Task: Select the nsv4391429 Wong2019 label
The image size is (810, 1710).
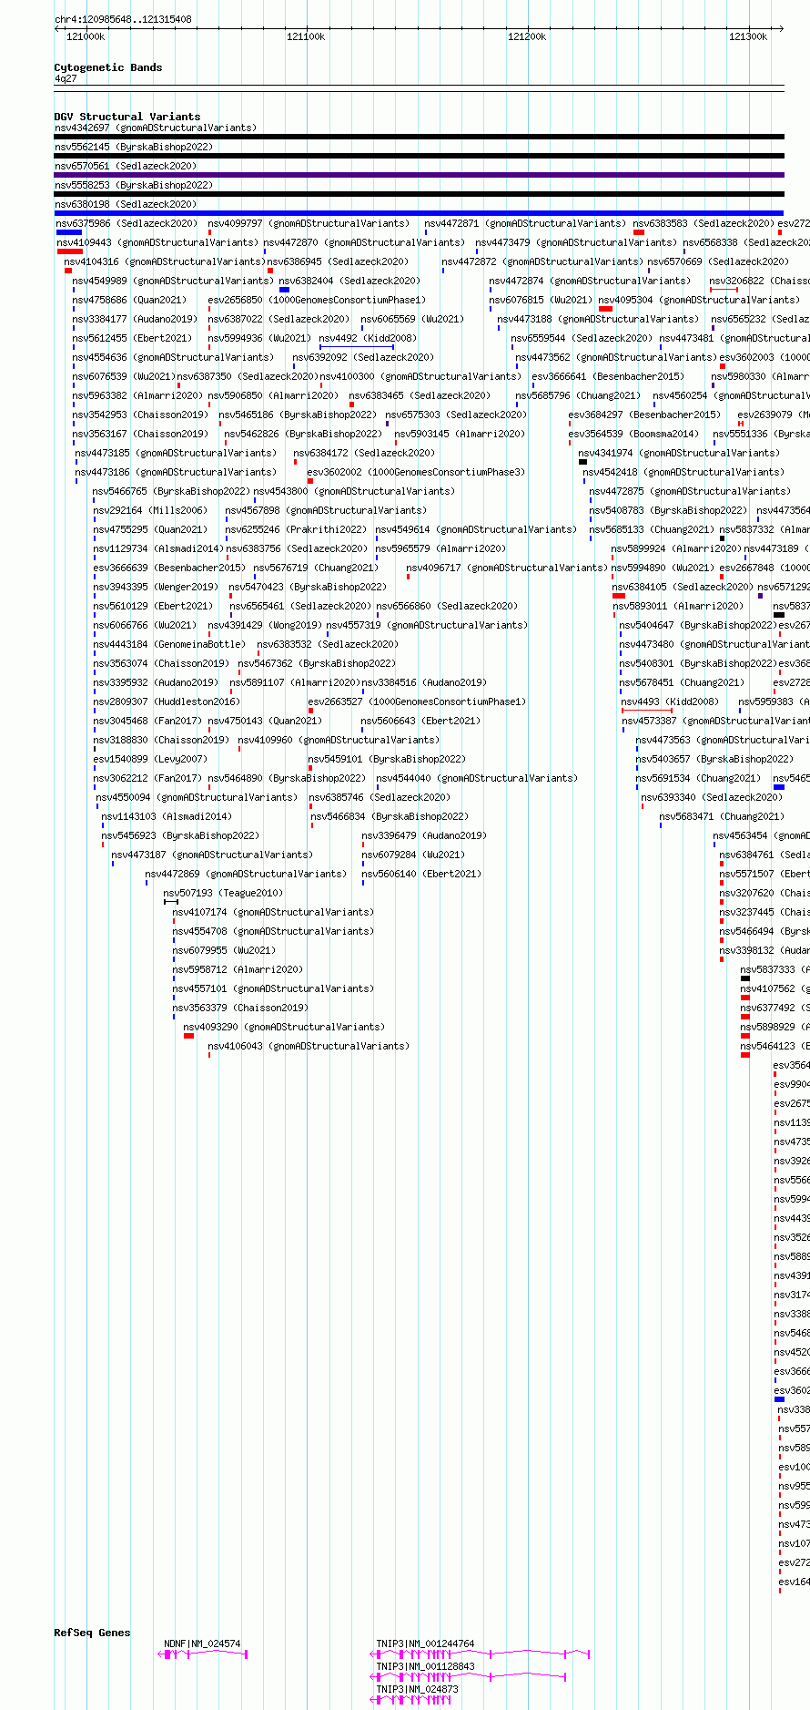Action: 265,625
